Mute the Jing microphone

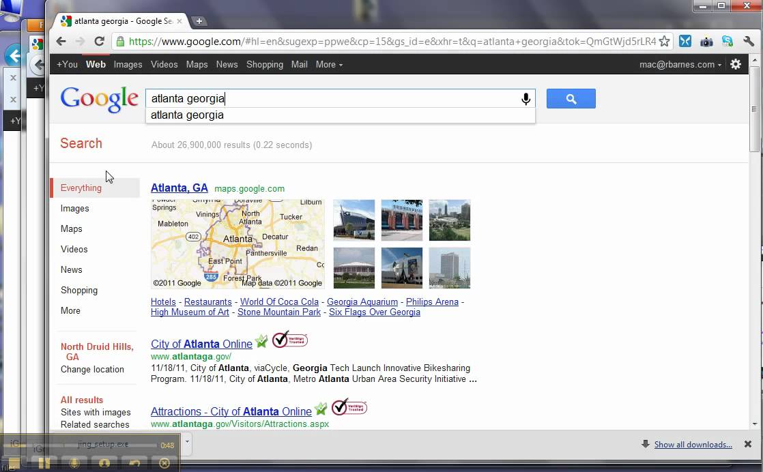[74, 463]
